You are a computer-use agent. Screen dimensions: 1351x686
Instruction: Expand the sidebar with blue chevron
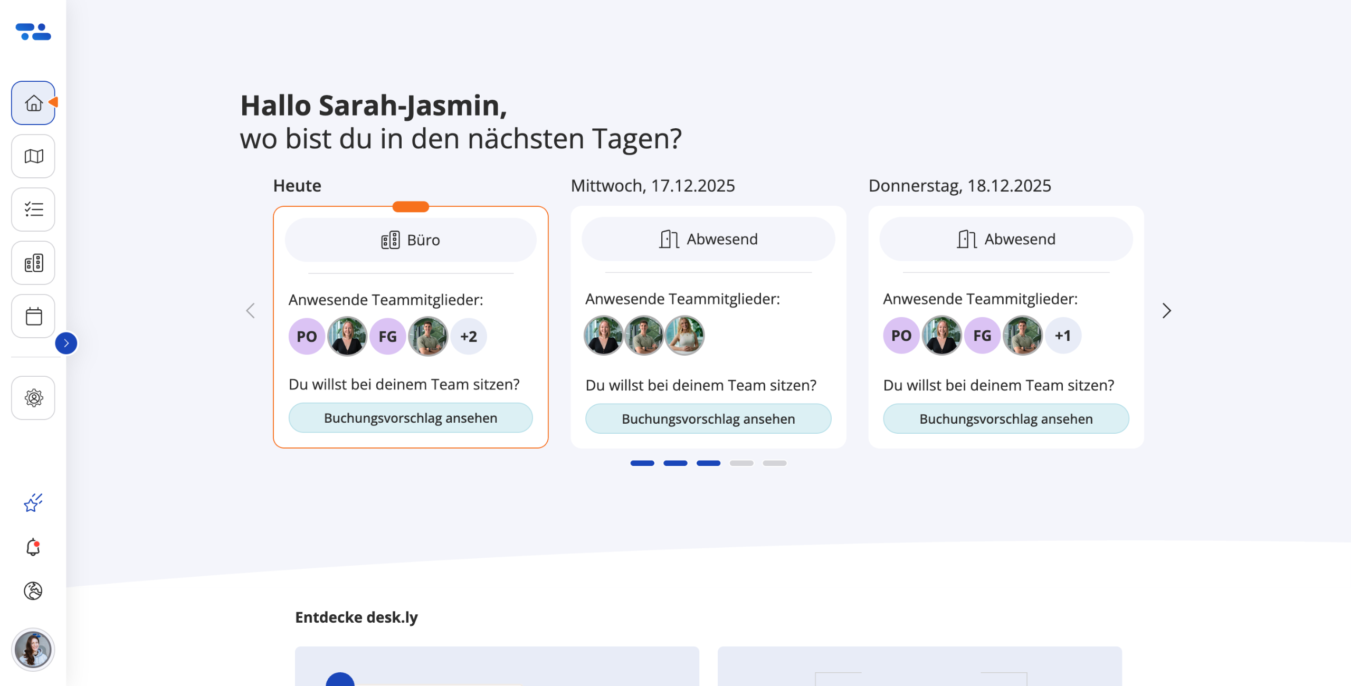point(66,344)
